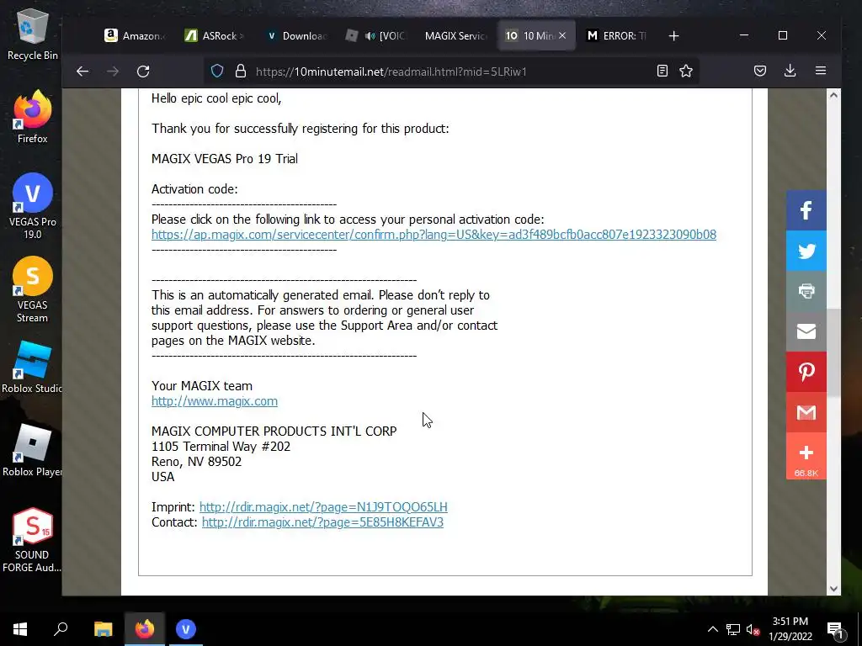Click VEGAS Pro taskbar button
The width and height of the screenshot is (862, 646).
tap(186, 629)
